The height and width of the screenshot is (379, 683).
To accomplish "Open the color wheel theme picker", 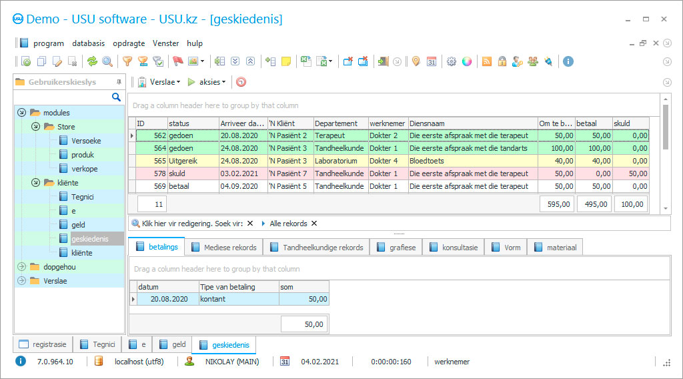I will coord(467,61).
